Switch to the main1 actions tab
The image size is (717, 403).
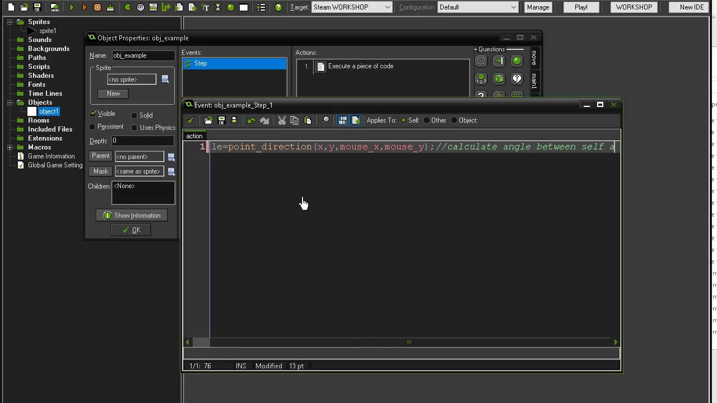tap(534, 81)
